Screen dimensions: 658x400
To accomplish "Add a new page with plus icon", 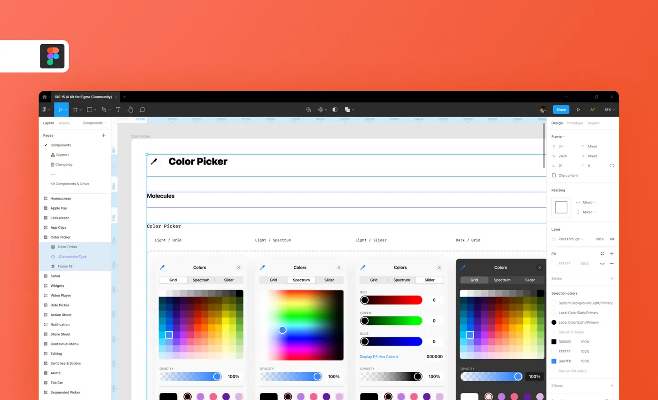I will point(104,135).
